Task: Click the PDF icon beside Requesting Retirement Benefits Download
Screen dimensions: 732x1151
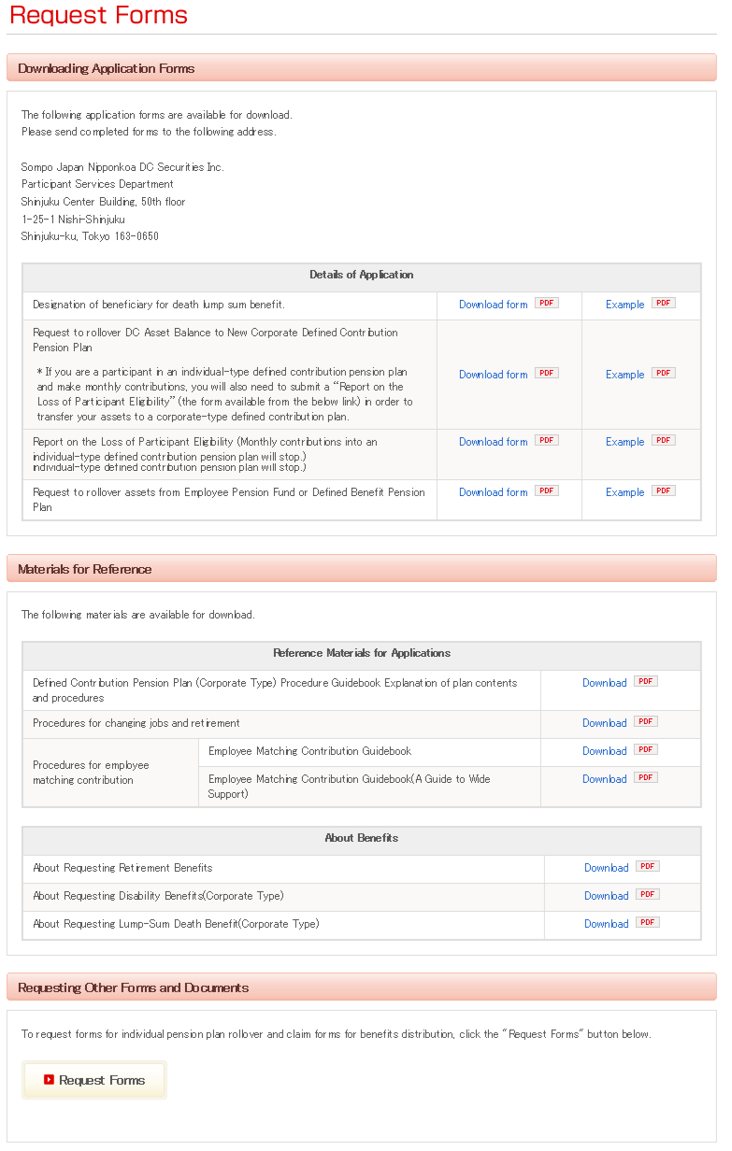Action: [647, 866]
